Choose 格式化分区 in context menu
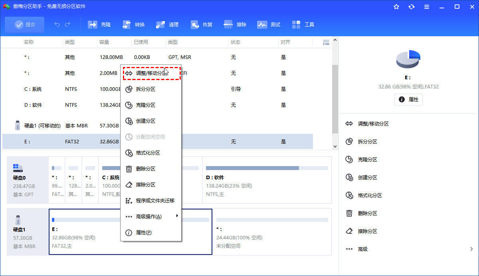 [151, 153]
